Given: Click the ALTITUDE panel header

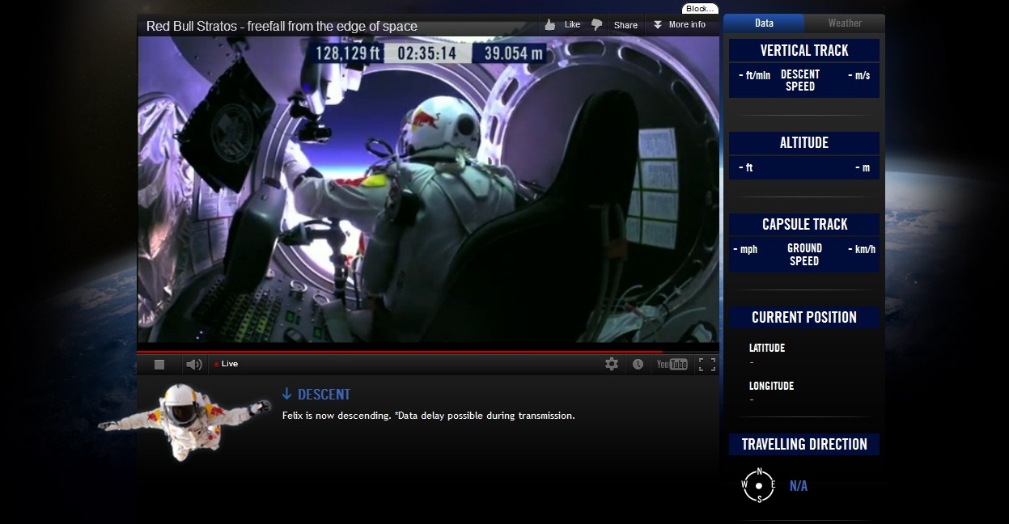Looking at the screenshot, I should [804, 143].
